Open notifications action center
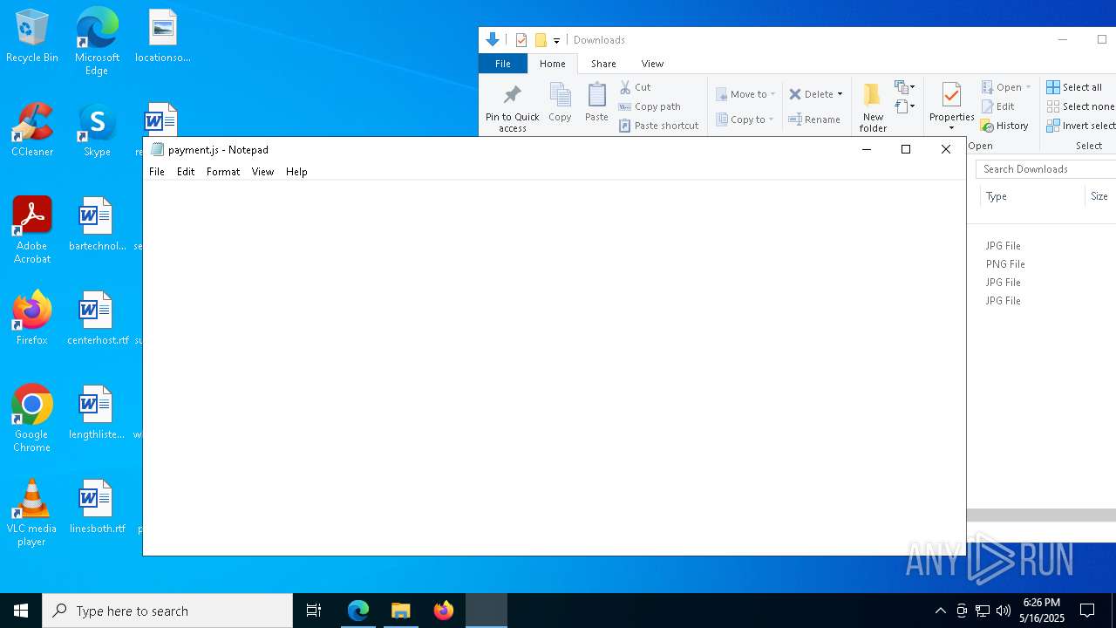This screenshot has width=1116, height=628. (1087, 611)
